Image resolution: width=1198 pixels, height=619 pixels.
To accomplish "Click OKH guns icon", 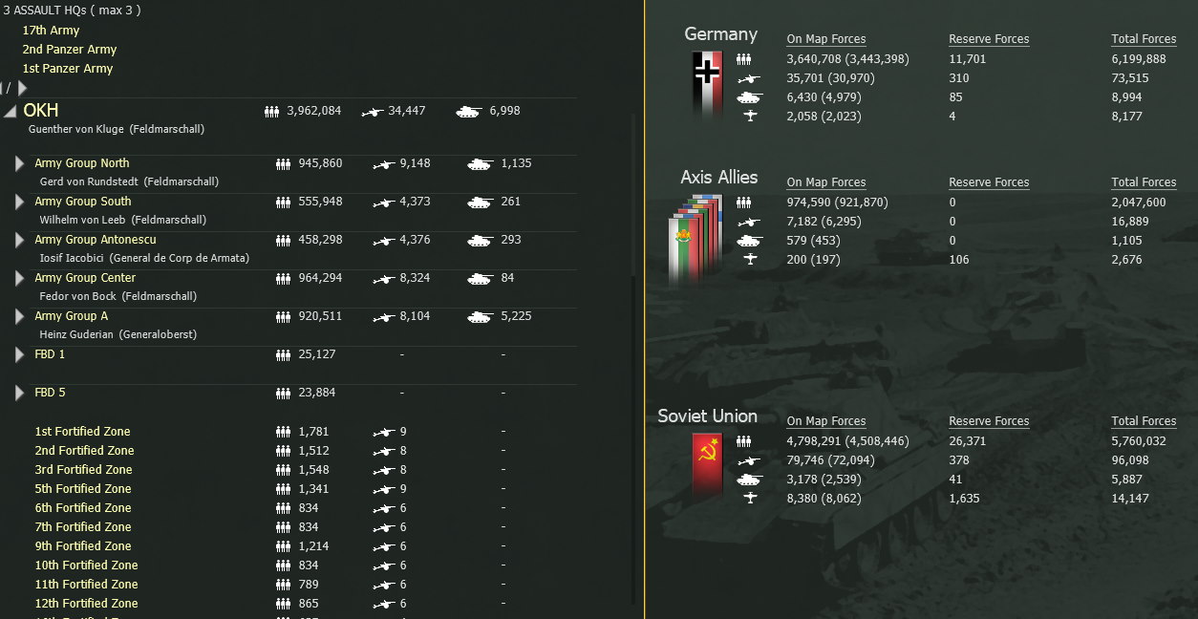I will tap(373, 112).
